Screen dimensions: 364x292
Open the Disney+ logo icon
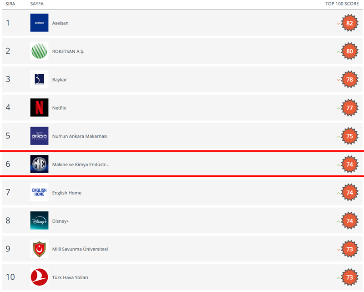click(x=39, y=220)
